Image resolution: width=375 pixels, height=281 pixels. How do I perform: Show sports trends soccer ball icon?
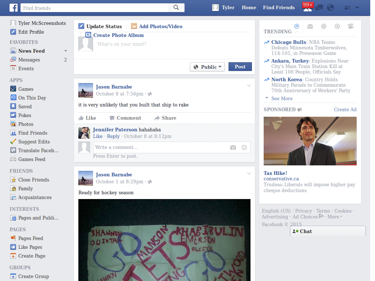(x=337, y=26)
